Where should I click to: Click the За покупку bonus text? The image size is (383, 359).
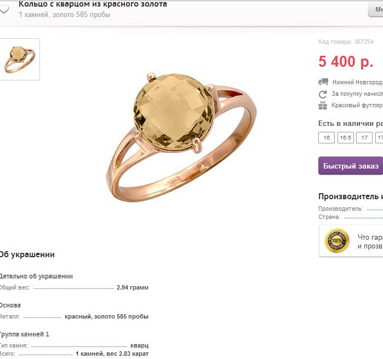[357, 94]
